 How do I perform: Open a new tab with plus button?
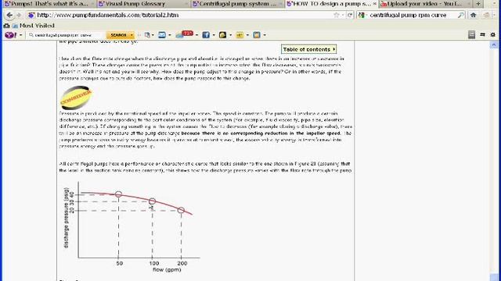(x=478, y=4)
